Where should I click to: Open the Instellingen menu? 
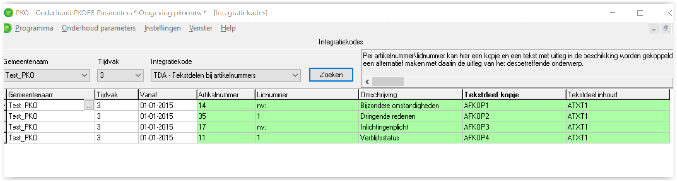tap(162, 28)
